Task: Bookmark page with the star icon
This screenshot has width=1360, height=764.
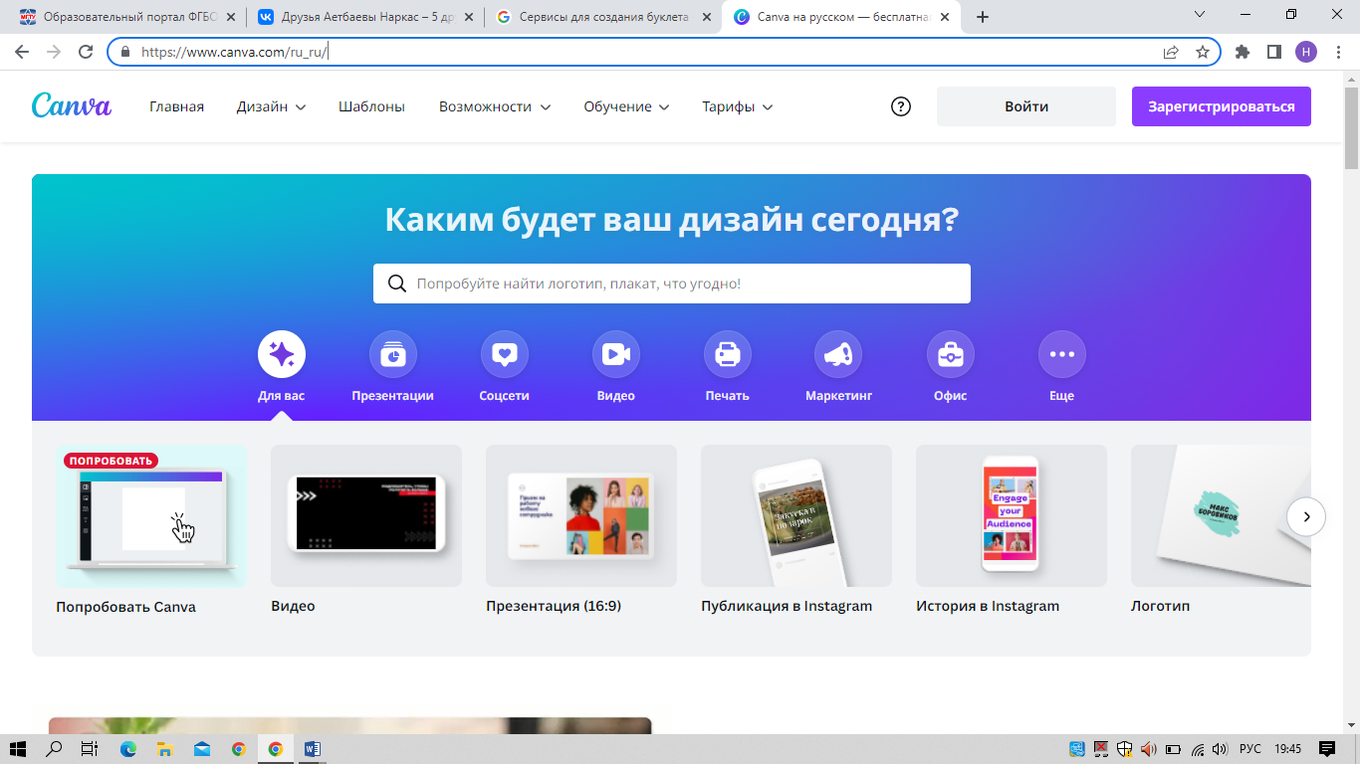Action: (x=1203, y=52)
